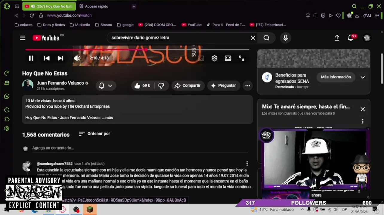
Task: Open subscription notification bell dropdown
Action: point(106,86)
